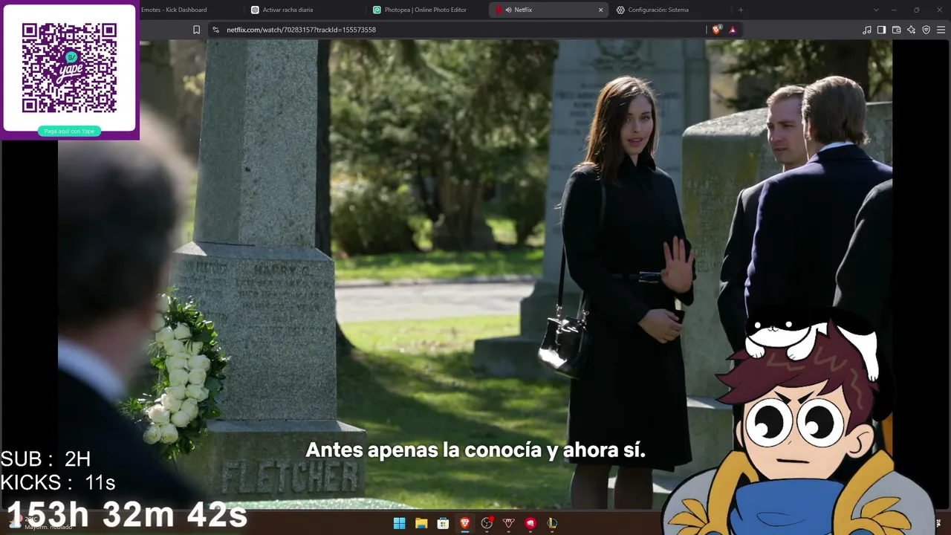Open the Brave hamburger main menu
The image size is (951, 535).
[x=941, y=30]
